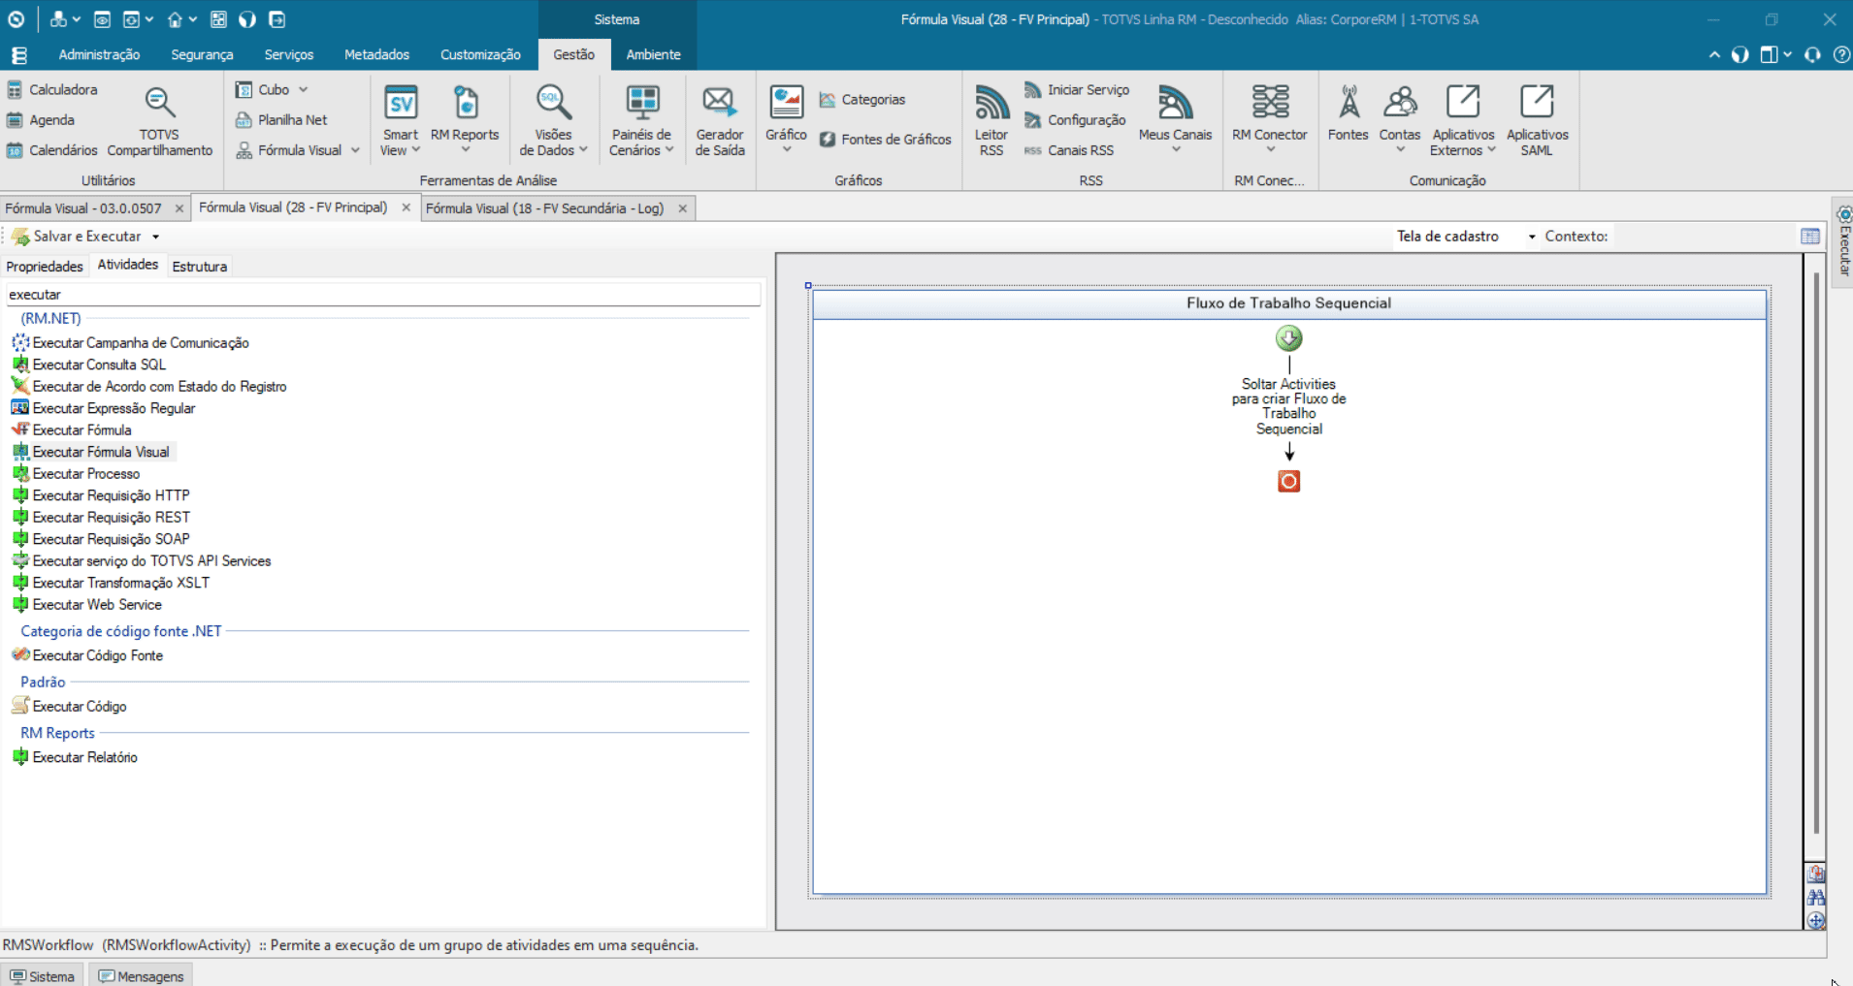
Task: Click the Fluxo de Trabalho Sequencial header
Action: click(x=1288, y=303)
